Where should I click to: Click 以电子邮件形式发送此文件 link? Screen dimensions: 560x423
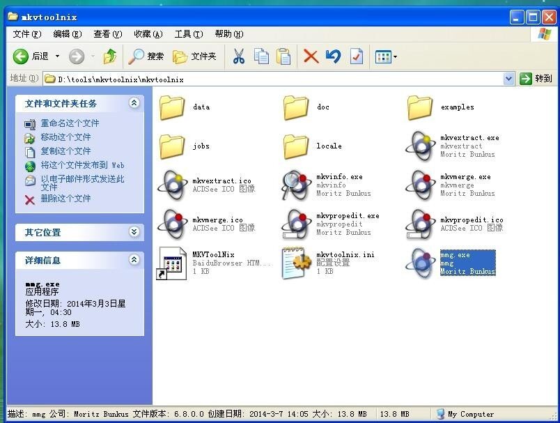pos(82,183)
